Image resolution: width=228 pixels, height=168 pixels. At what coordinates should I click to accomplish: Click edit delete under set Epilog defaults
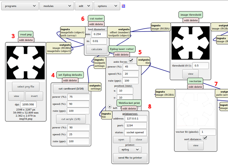(70, 80)
